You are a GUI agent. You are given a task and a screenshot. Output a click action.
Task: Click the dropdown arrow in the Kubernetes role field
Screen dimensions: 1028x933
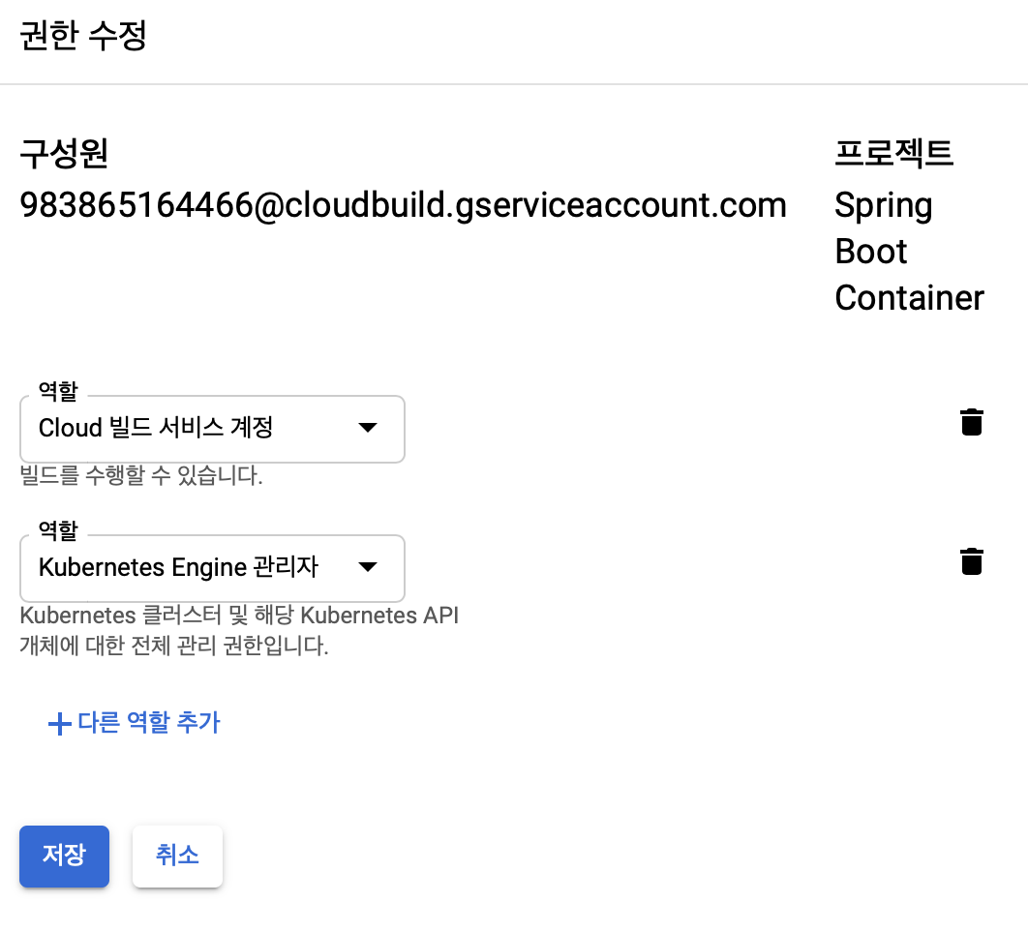click(368, 568)
